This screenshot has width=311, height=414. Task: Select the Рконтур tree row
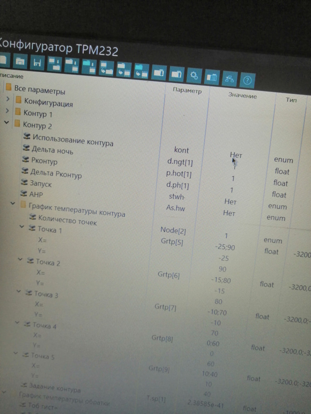click(x=44, y=161)
